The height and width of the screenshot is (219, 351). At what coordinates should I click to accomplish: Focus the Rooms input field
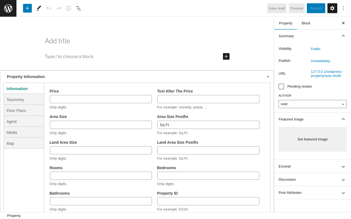[x=101, y=176]
